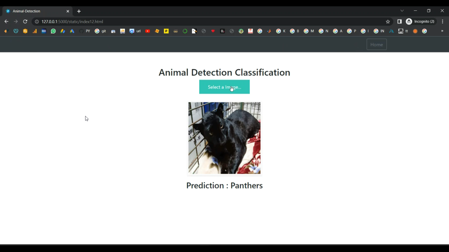The width and height of the screenshot is (449, 252).
Task: Open the orange sun-shaped bookmark
Action: (x=415, y=31)
